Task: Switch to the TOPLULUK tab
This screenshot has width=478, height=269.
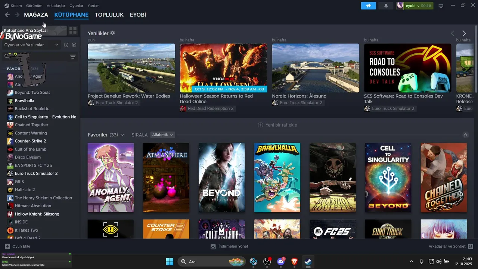Action: [x=109, y=15]
